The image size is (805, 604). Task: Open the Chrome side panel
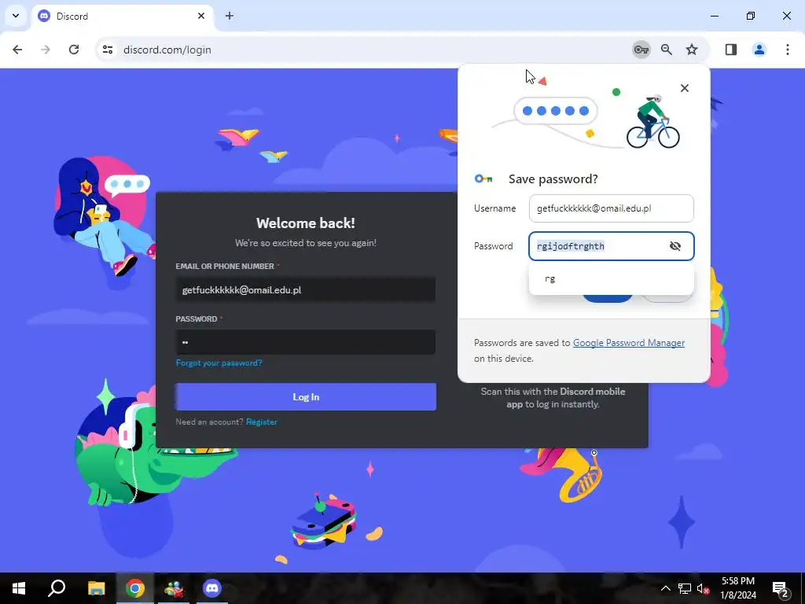tap(731, 50)
